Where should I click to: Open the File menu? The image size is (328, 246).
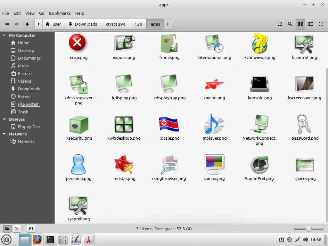6,13
